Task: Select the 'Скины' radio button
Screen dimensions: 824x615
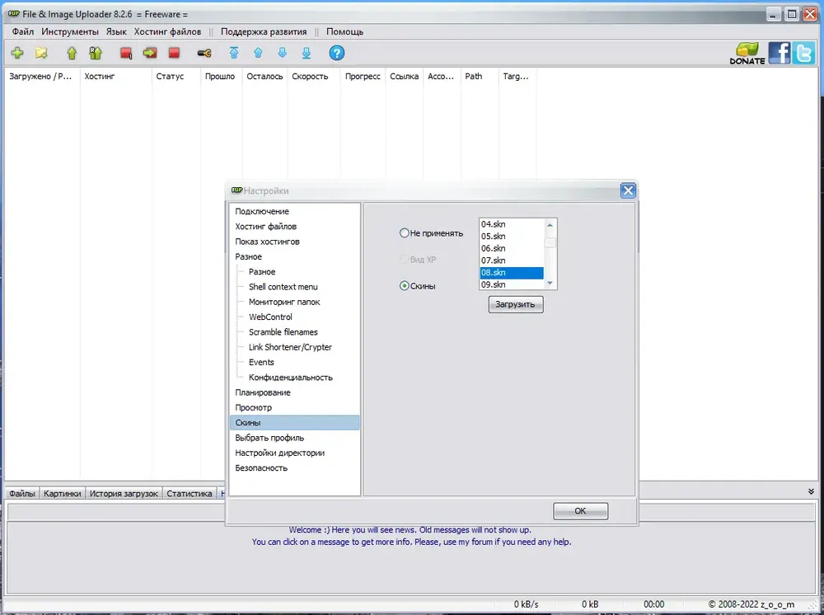Action: point(404,286)
